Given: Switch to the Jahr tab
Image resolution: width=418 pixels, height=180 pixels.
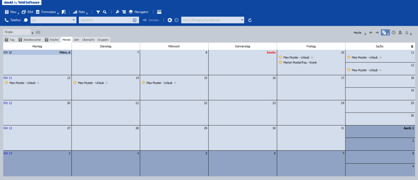Looking at the screenshot, I should [x=77, y=40].
